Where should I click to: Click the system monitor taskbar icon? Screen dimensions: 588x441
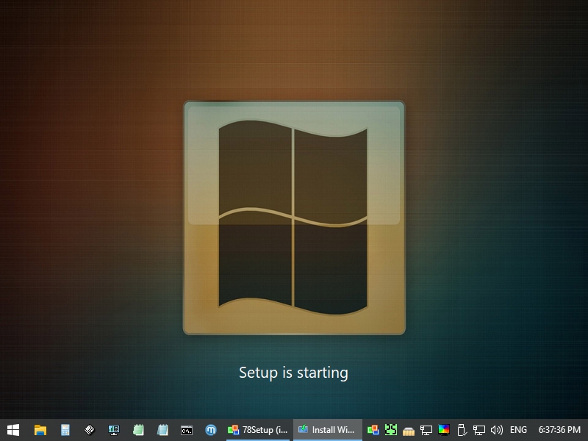click(114, 430)
